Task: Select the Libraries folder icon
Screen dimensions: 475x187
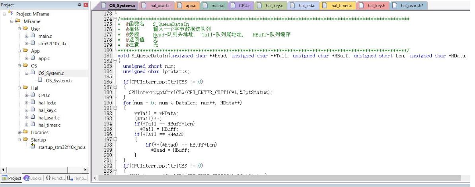Action: tap(25, 132)
